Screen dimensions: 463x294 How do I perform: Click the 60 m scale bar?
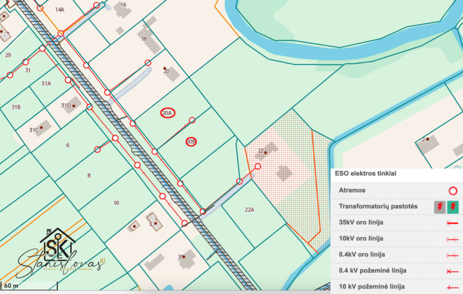click(29, 285)
